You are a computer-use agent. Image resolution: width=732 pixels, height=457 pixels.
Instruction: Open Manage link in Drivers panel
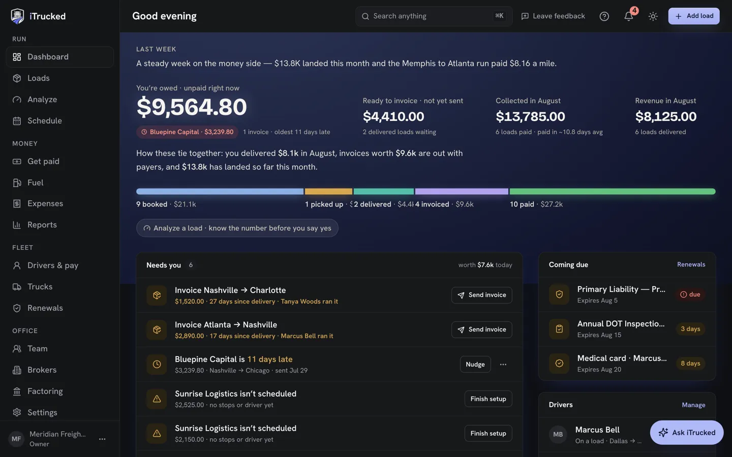click(x=693, y=405)
